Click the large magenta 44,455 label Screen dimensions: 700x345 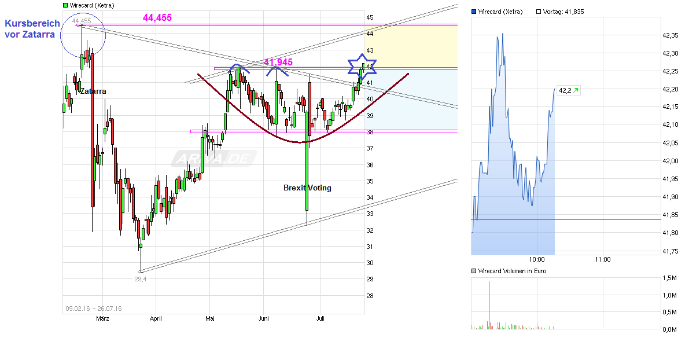pos(157,18)
